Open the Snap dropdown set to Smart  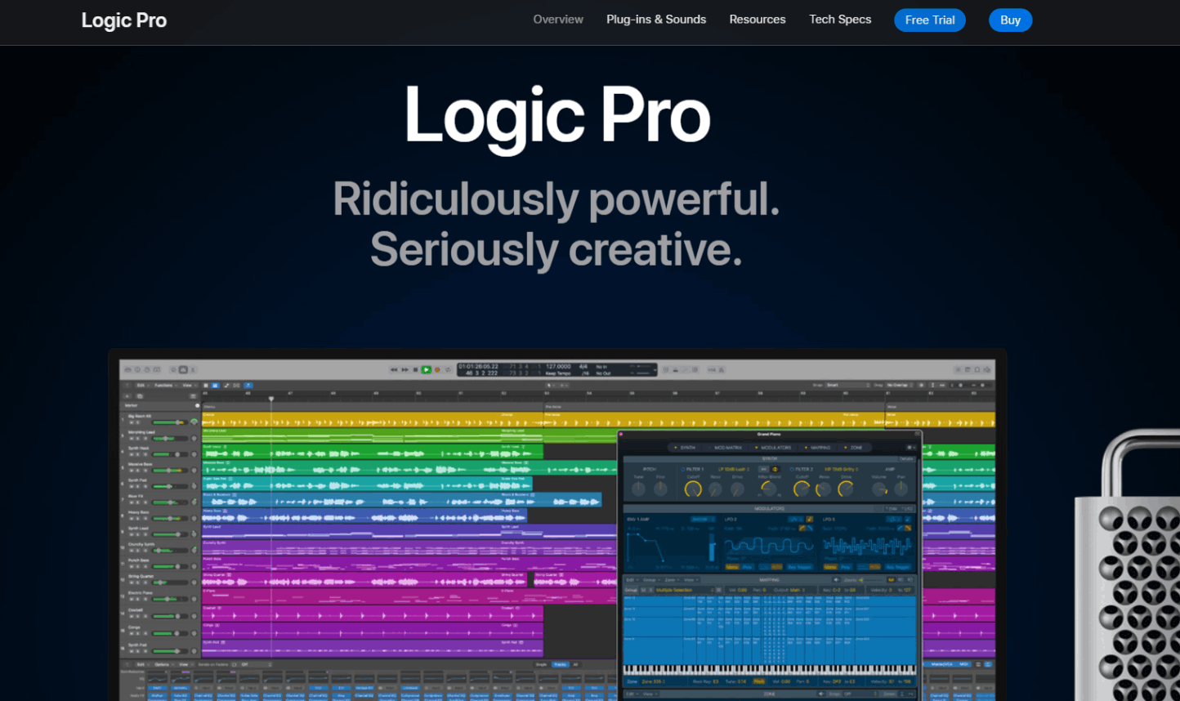pyautogui.click(x=847, y=385)
